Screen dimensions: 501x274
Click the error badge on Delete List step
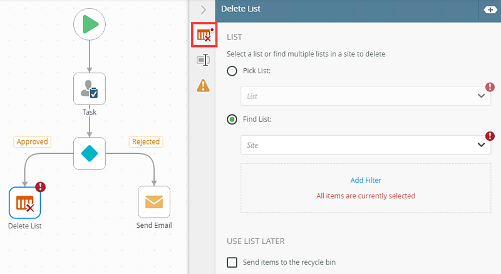40,187
